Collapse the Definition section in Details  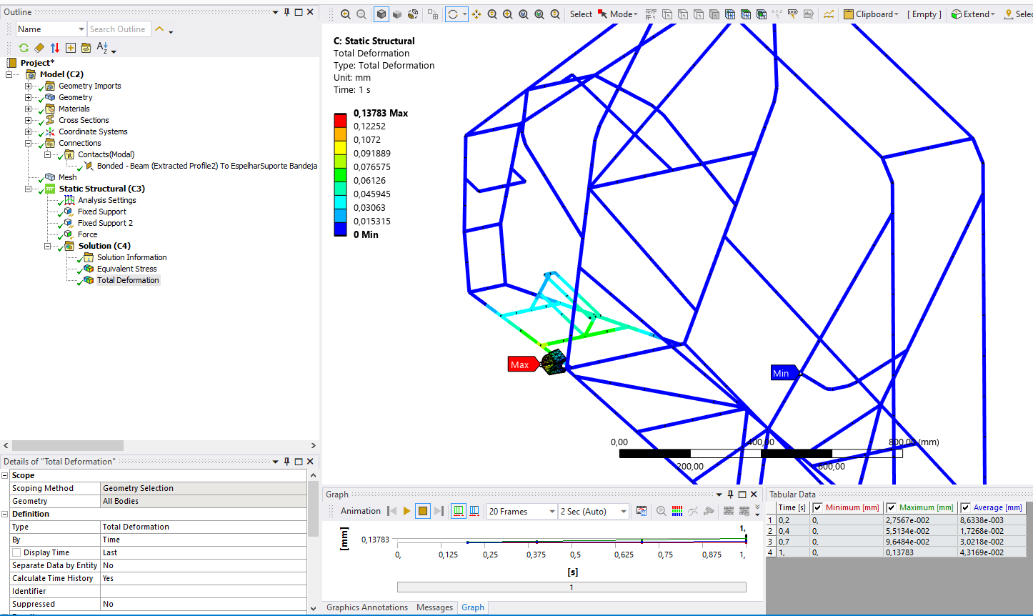(5, 514)
